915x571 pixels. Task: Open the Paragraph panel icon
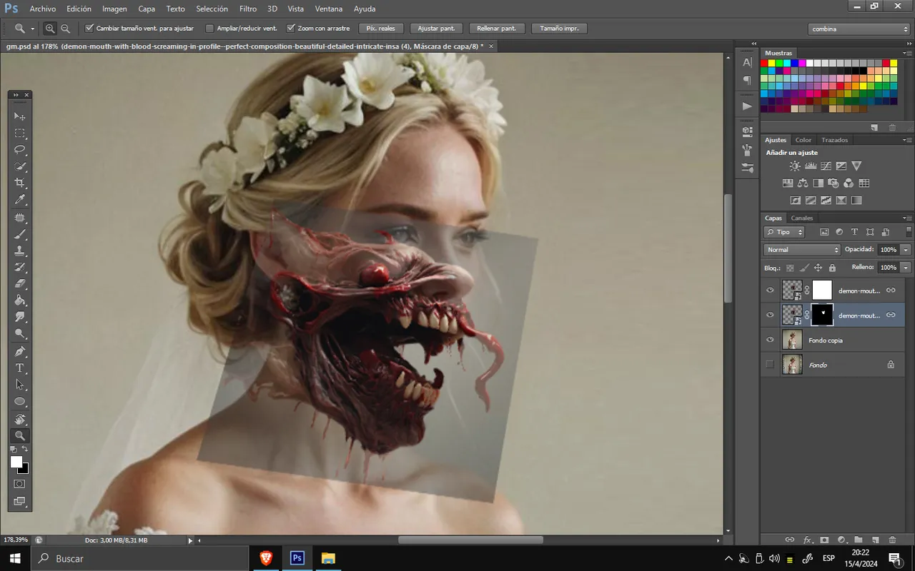(x=747, y=80)
